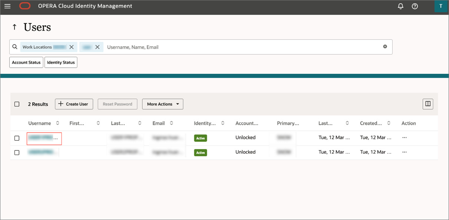Image resolution: width=449 pixels, height=220 pixels.
Task: Click the search magnifier icon
Action: click(15, 47)
